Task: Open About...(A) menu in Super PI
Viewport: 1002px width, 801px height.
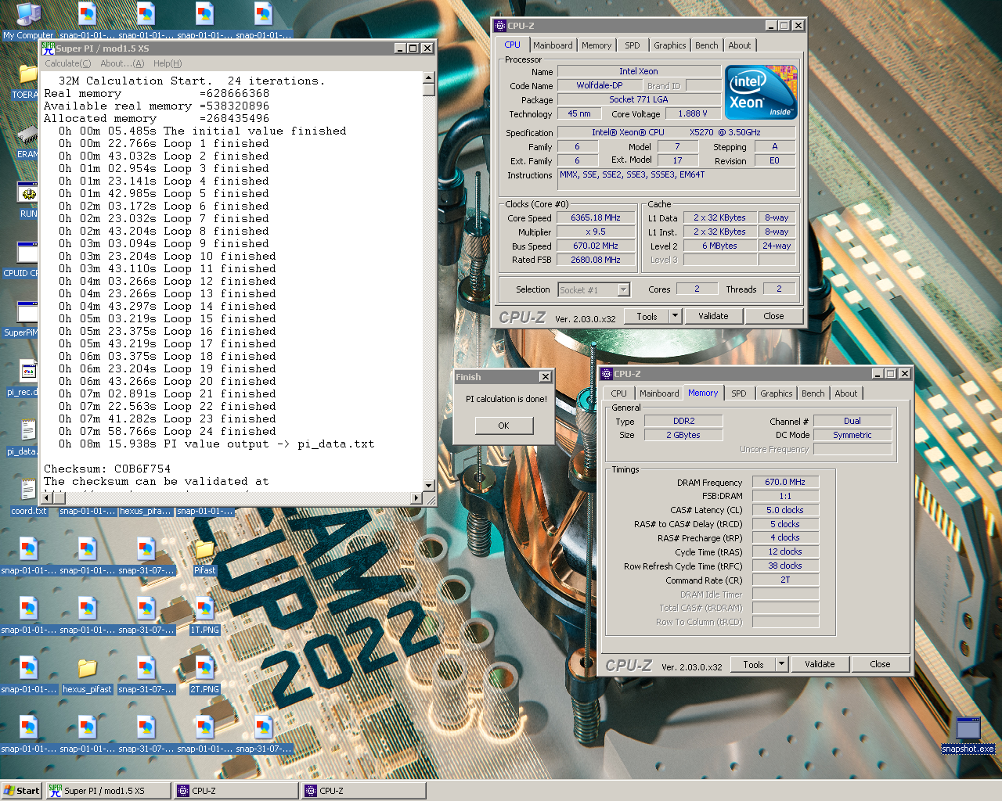Action: [x=122, y=63]
